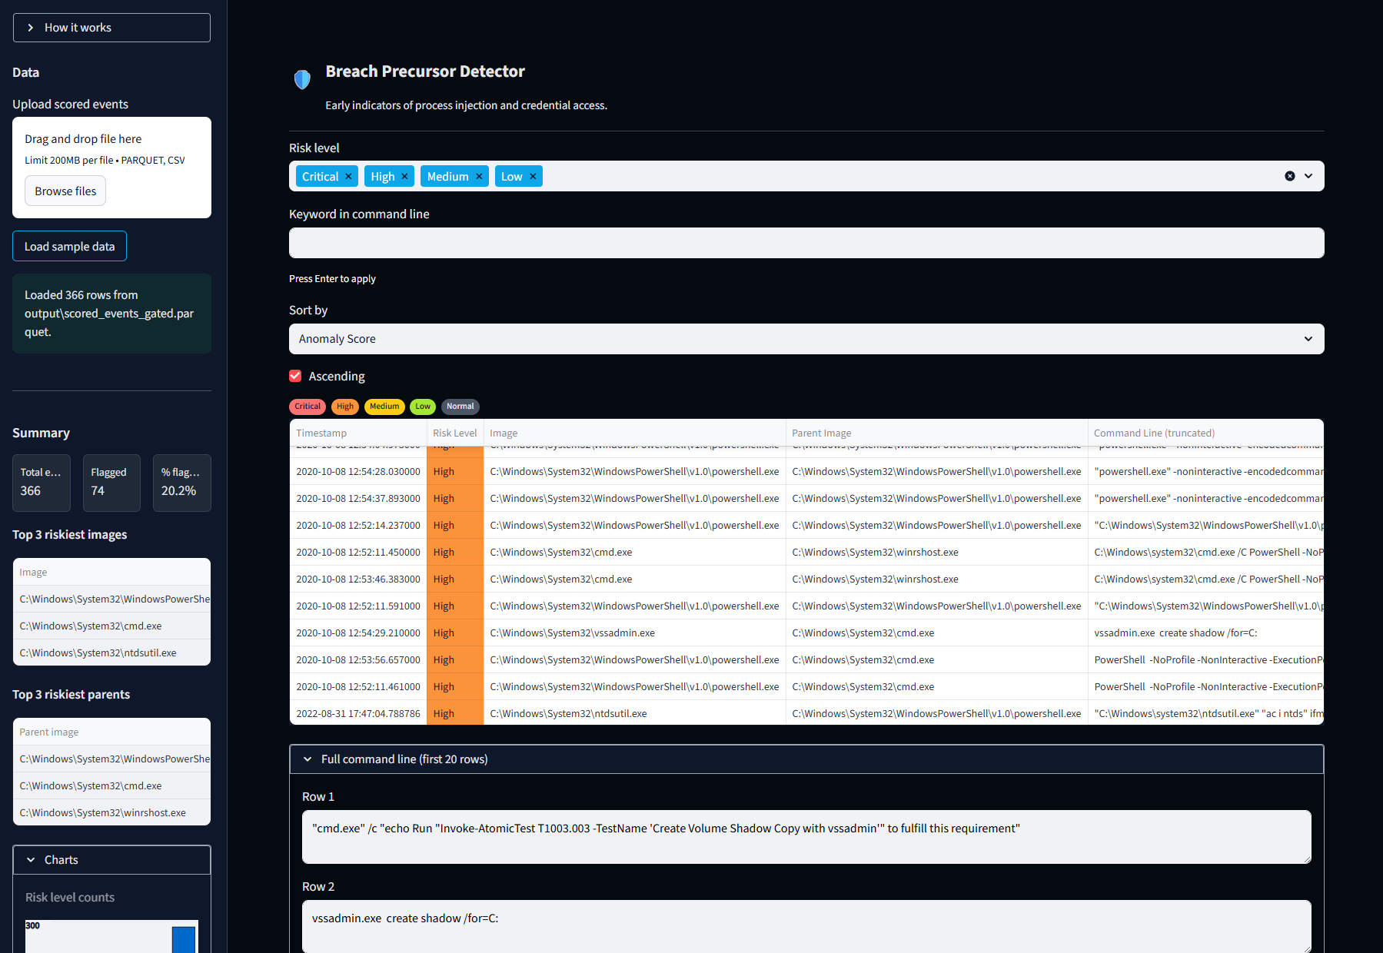
Task: Click ntdsutil.exe in Top 3 riskiest images
Action: coord(111,652)
